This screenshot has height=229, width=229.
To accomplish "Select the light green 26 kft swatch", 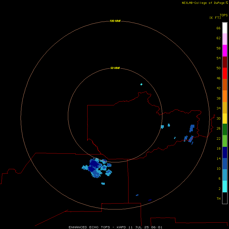I will pos(225,141).
